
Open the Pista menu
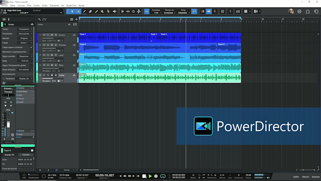(x=29, y=6)
